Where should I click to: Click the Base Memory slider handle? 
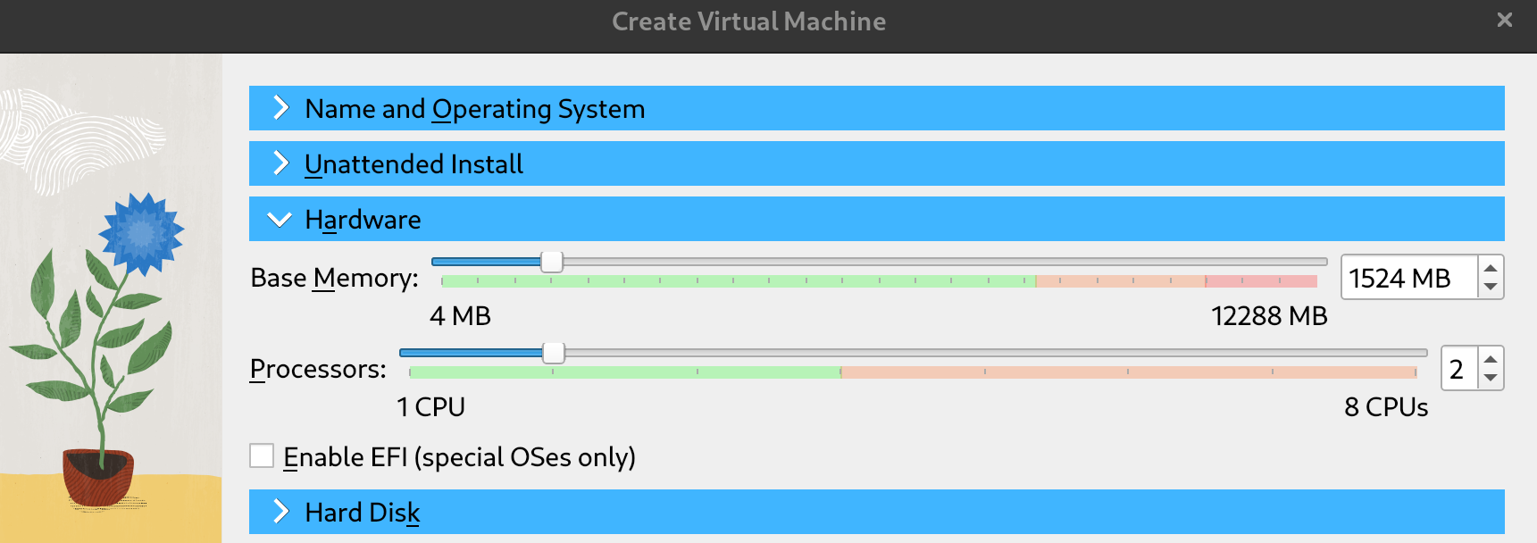coord(552,262)
